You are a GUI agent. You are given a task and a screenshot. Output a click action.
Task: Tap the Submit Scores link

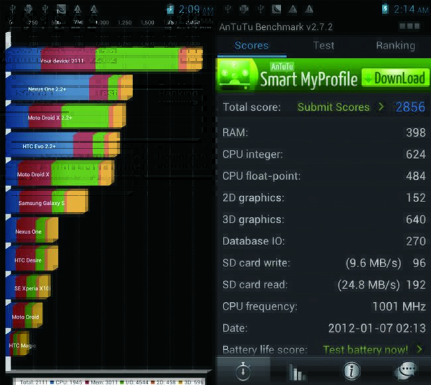333,107
